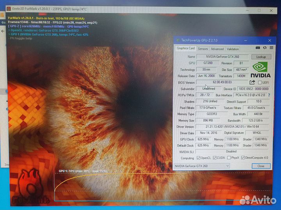The width and height of the screenshot is (281, 210).
Task: Click the Driver Date value Nov 14, 2016
Action: coord(208,133)
